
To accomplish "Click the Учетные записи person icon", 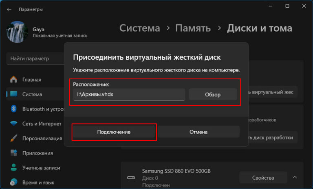I will point(14,168).
